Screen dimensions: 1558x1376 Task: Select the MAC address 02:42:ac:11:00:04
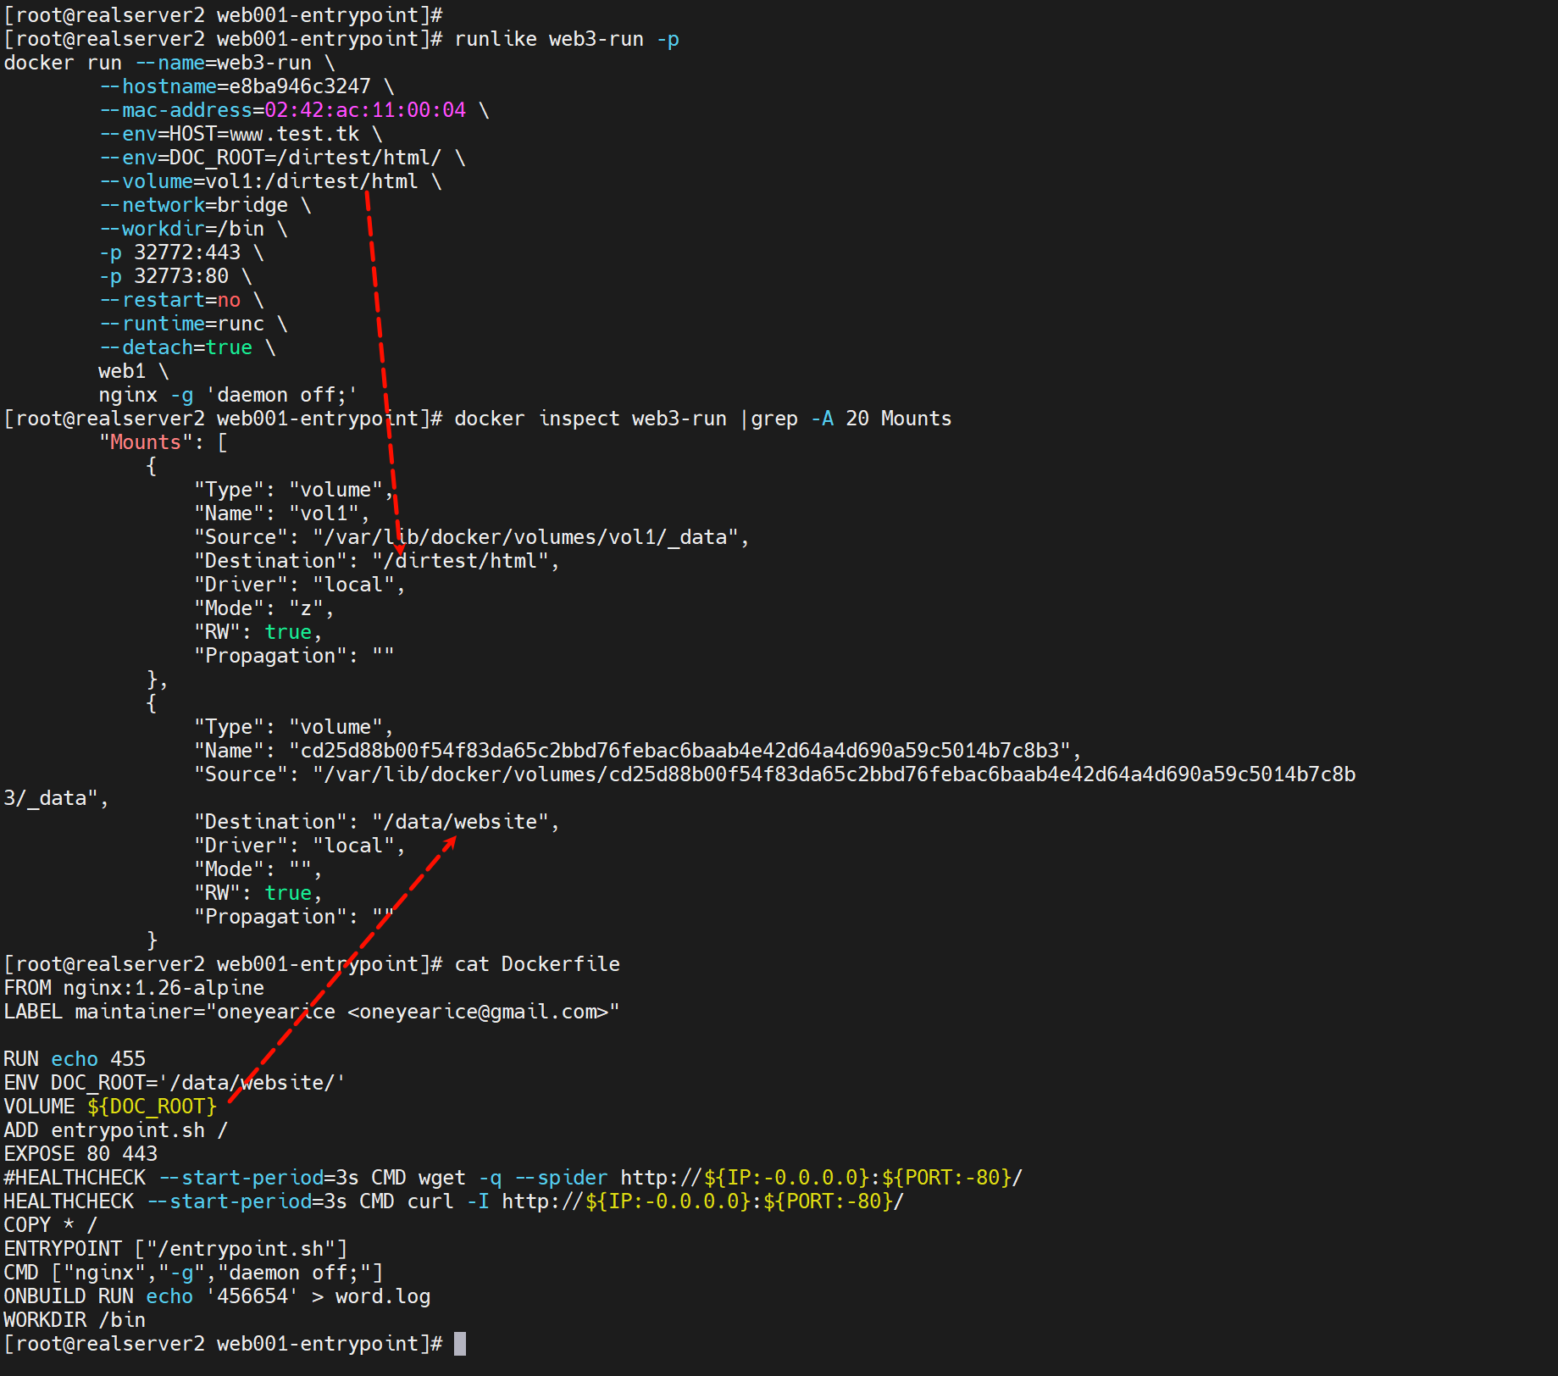[x=365, y=110]
